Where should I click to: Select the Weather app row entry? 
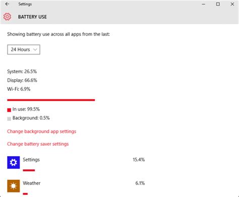(x=76, y=187)
